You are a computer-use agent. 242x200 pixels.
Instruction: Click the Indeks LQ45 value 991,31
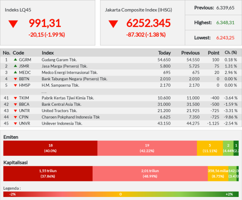coord(45,23)
